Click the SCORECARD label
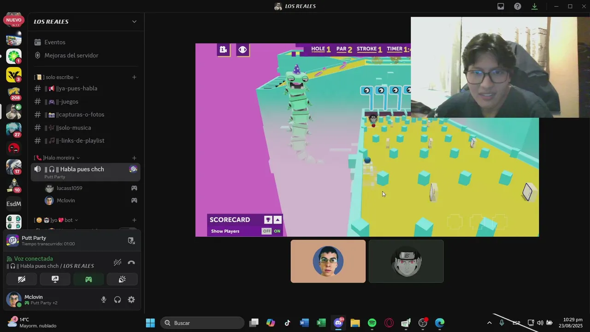 (230, 220)
